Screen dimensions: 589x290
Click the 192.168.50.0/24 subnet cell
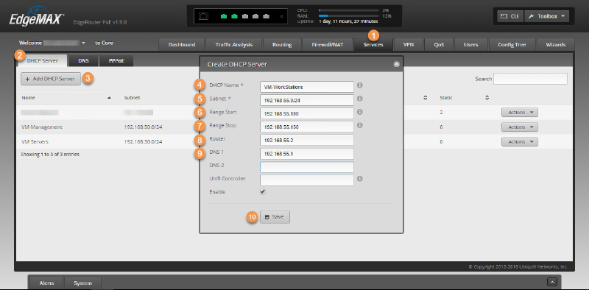coord(143,127)
